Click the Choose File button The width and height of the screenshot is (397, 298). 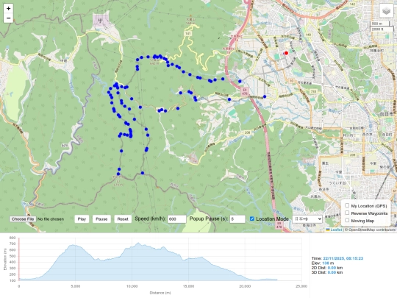pos(23,219)
